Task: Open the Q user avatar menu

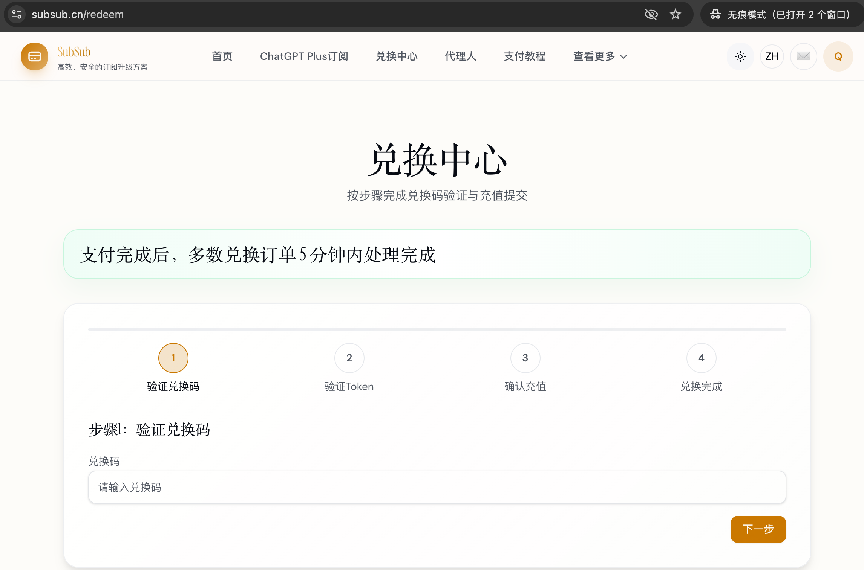Action: tap(838, 56)
